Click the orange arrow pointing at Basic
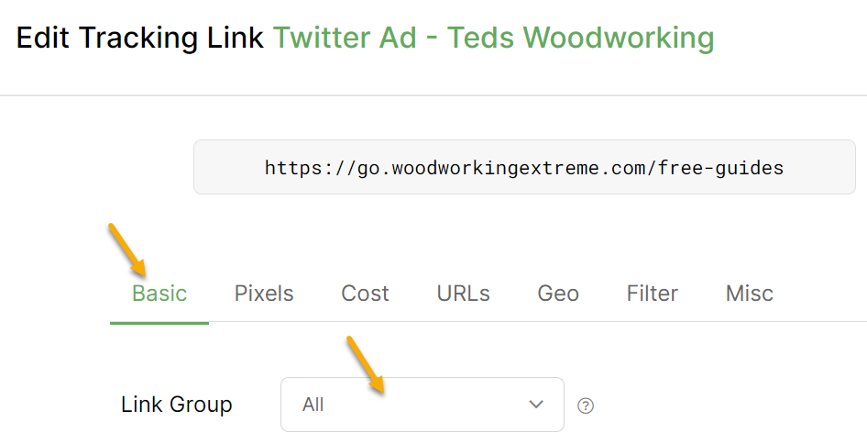The image size is (867, 444). pos(128,249)
